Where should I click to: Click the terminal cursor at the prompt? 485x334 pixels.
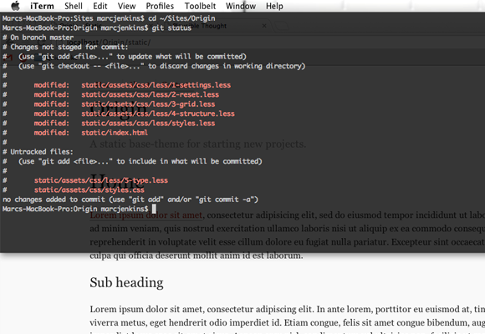154,209
